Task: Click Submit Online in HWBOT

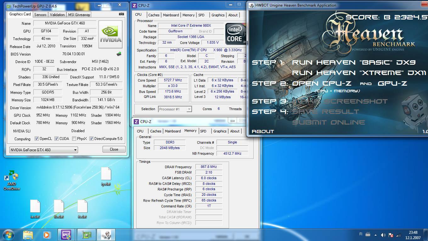Action: pyautogui.click(x=329, y=122)
